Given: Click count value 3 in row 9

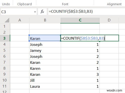Looking at the screenshot, I should pos(80,74).
